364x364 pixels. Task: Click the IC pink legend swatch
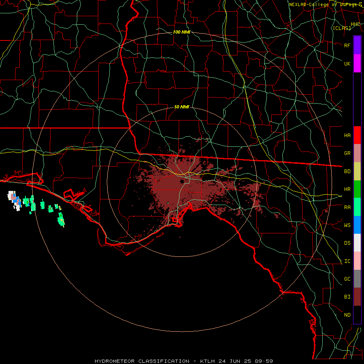coord(357,261)
